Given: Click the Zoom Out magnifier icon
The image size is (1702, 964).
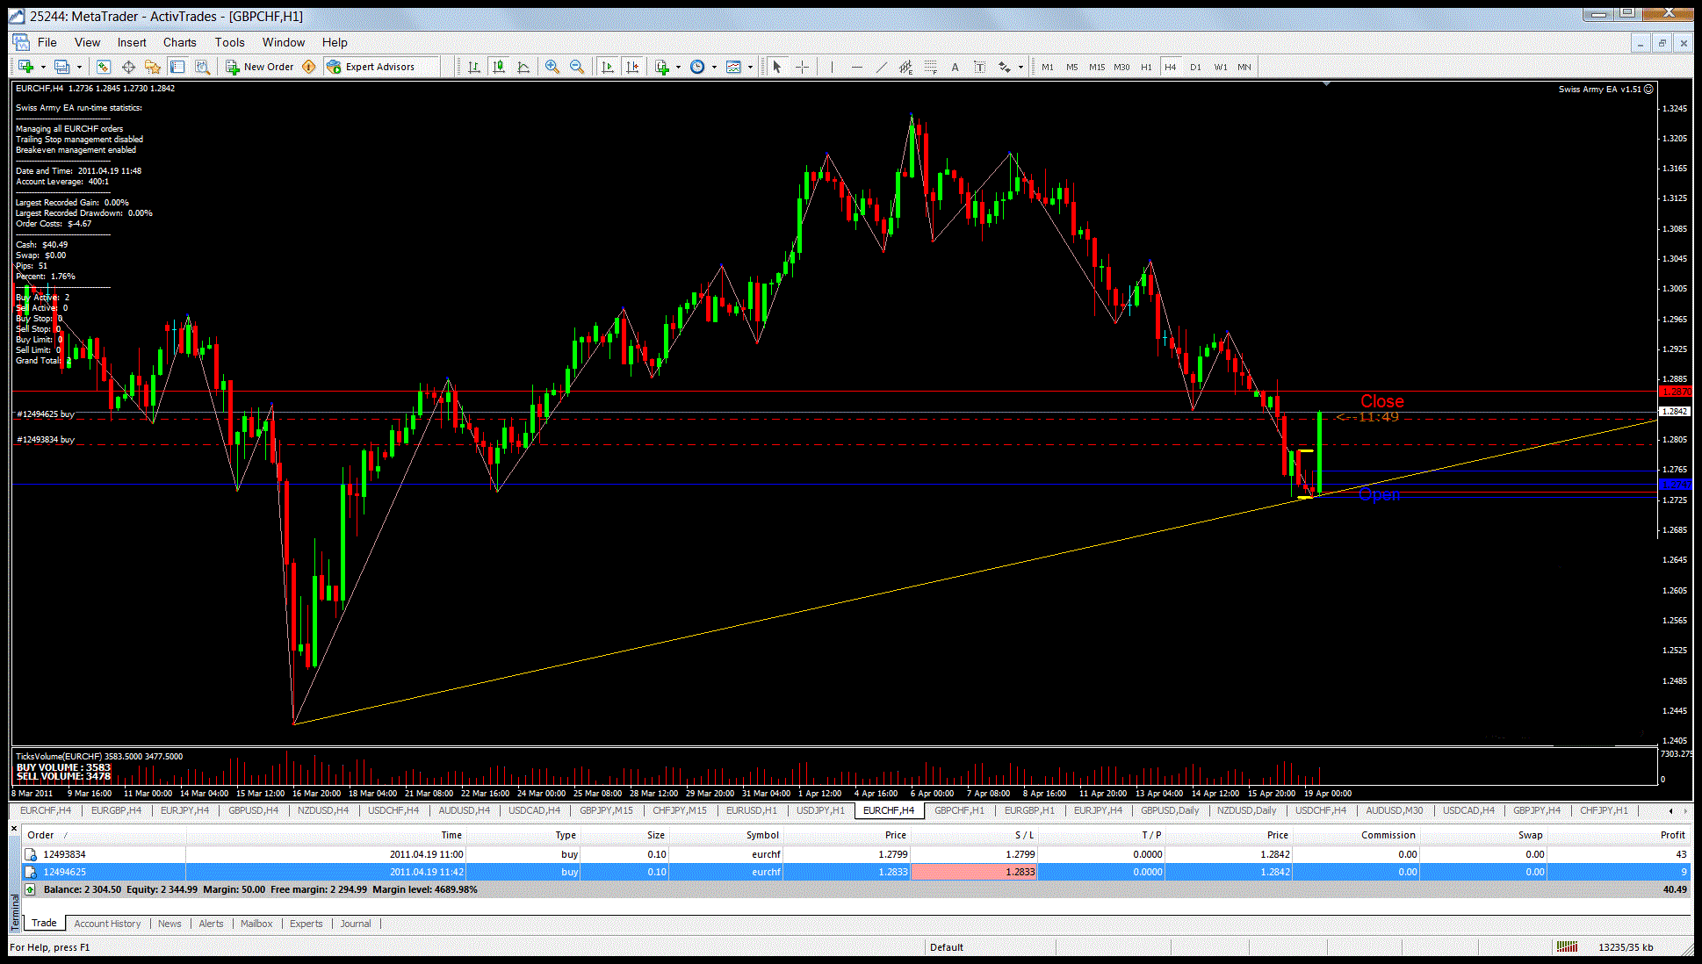Looking at the screenshot, I should (x=577, y=67).
